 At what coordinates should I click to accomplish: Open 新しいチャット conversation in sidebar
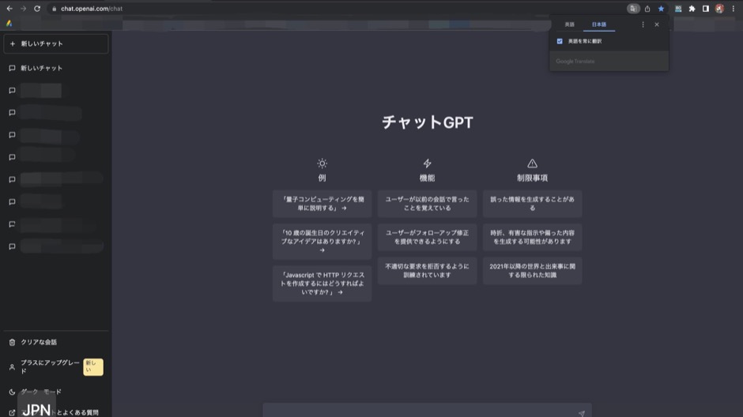tap(56, 68)
